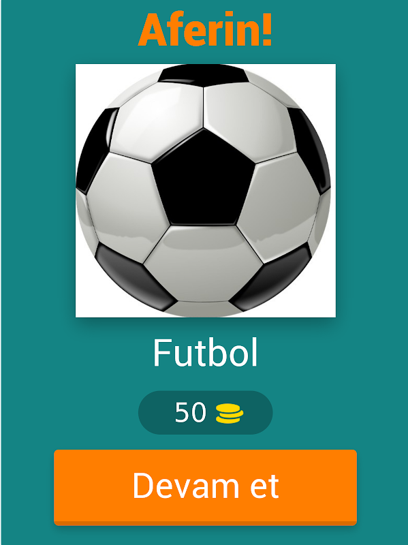Tap the white hexagon above-left of center pentagon
408x545 pixels.
tap(157, 122)
